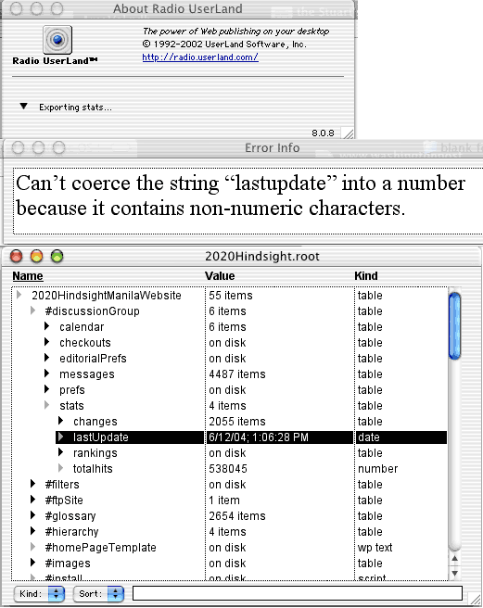Click the scrollbar up arrow
This screenshot has height=608, width=483.
click(x=454, y=558)
